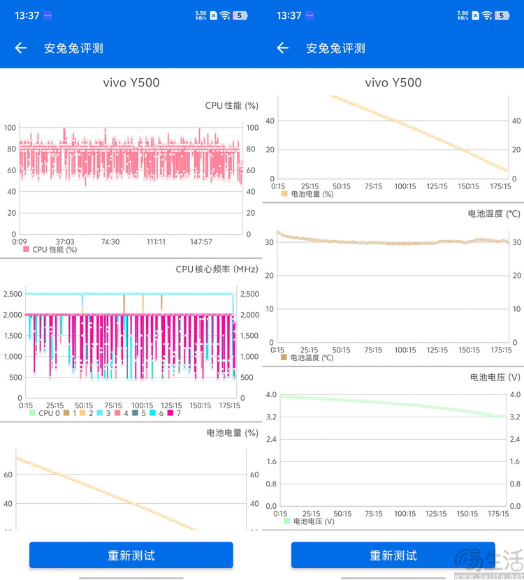
Task: Tap the 2,500 left-axis label on frequency chart
Action: click(13, 294)
